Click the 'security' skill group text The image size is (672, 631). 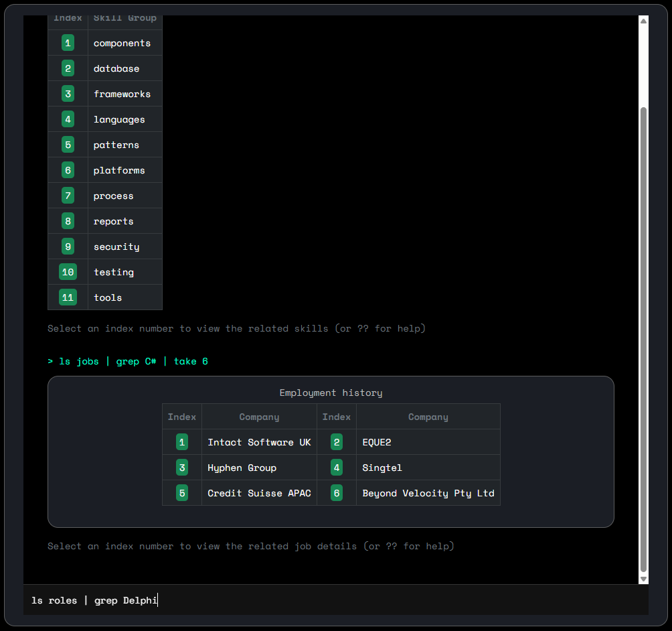[116, 247]
